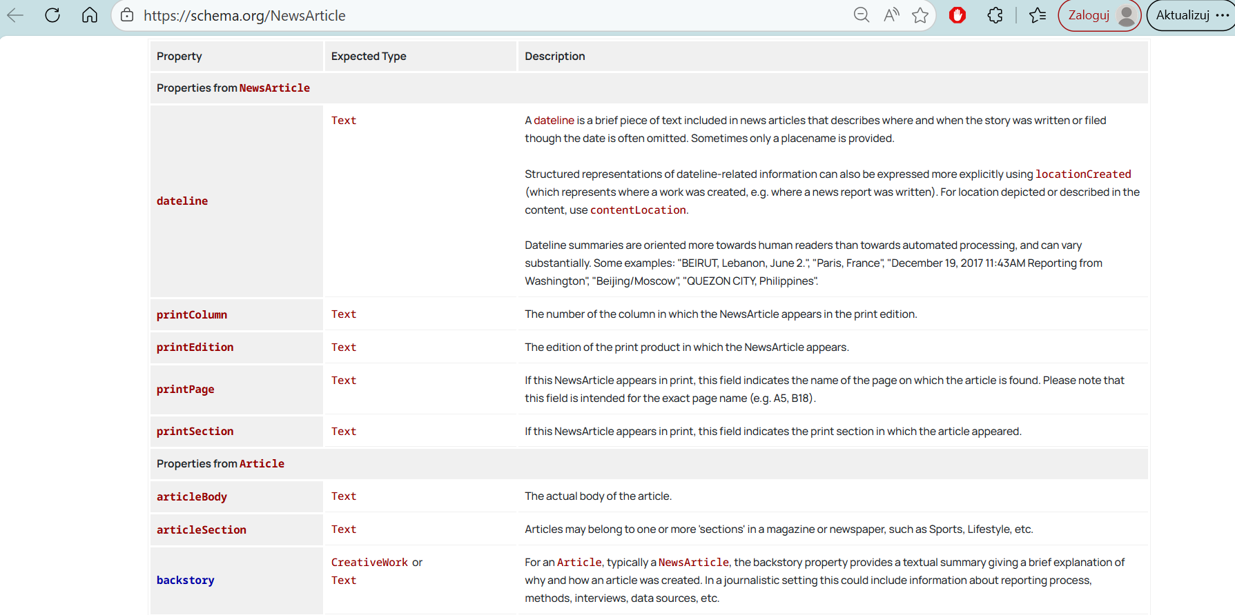Image resolution: width=1235 pixels, height=615 pixels.
Task: Open the backstory property link
Action: pos(186,581)
